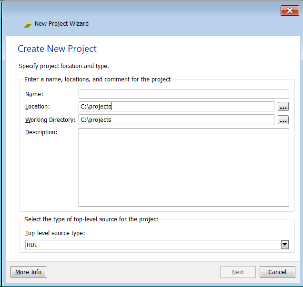Click into the project Name field
The image size is (303, 287).
(183, 94)
